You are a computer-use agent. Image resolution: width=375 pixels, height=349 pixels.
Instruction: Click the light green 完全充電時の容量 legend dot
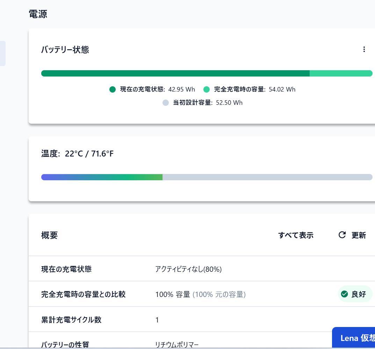coord(207,89)
